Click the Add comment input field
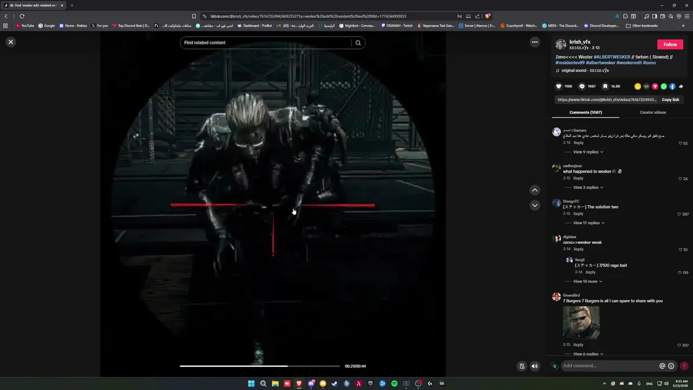 609,366
